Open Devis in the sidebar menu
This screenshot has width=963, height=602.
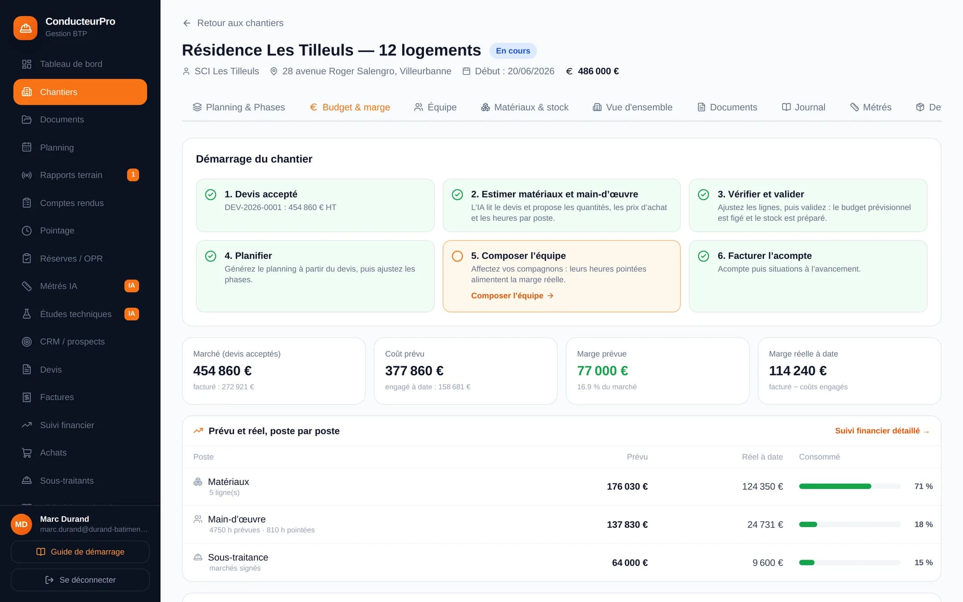[80, 370]
